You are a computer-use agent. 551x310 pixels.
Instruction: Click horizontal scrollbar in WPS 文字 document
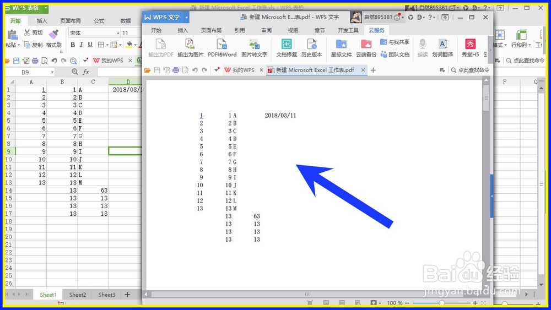point(307,294)
